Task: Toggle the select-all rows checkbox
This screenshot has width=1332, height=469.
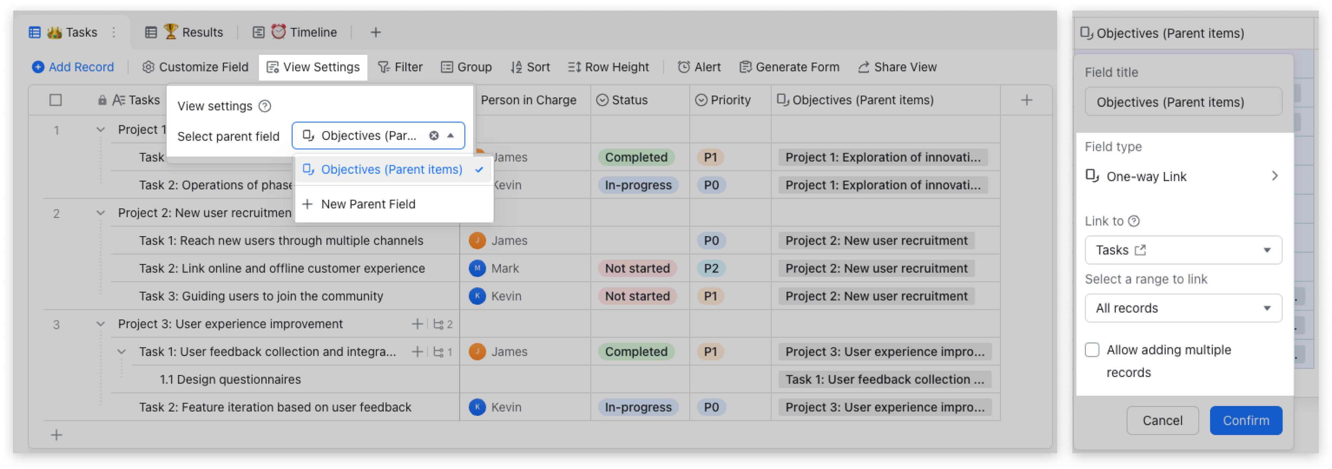Action: point(56,100)
